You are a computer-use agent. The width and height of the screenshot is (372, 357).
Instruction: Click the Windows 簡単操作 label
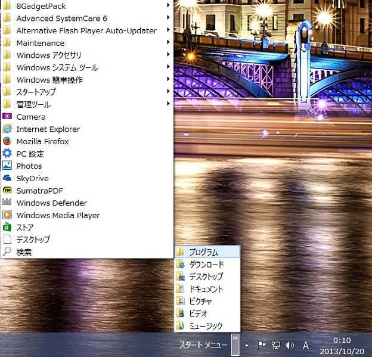pyautogui.click(x=49, y=80)
